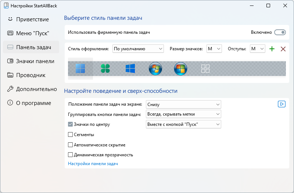Open taskbar position dropdown showing Снизу
The image size is (294, 193).
coord(183,105)
